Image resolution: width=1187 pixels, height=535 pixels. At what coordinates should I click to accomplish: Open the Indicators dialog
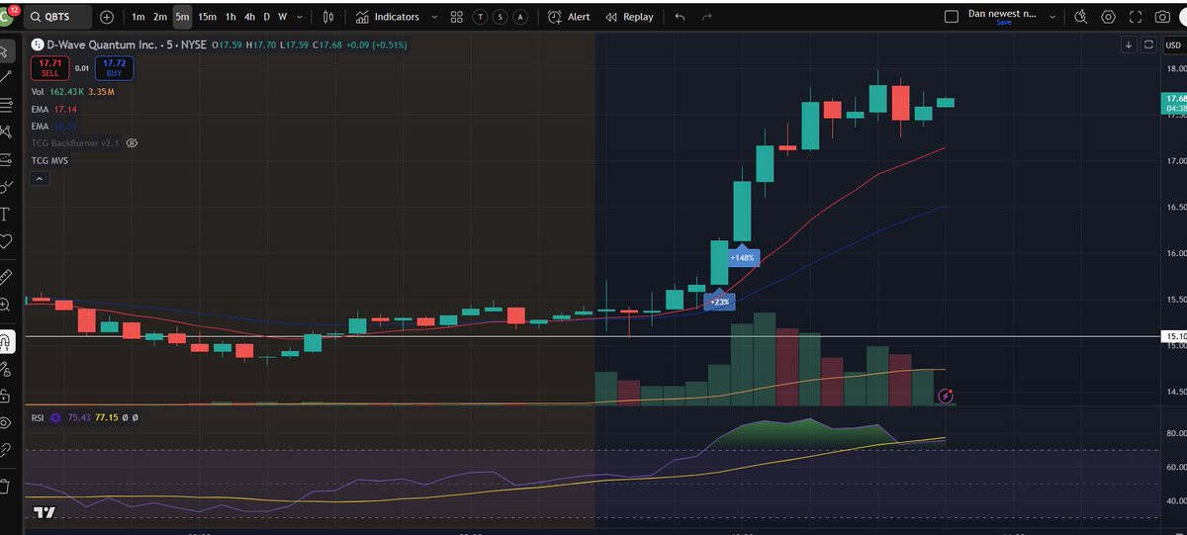tap(388, 17)
